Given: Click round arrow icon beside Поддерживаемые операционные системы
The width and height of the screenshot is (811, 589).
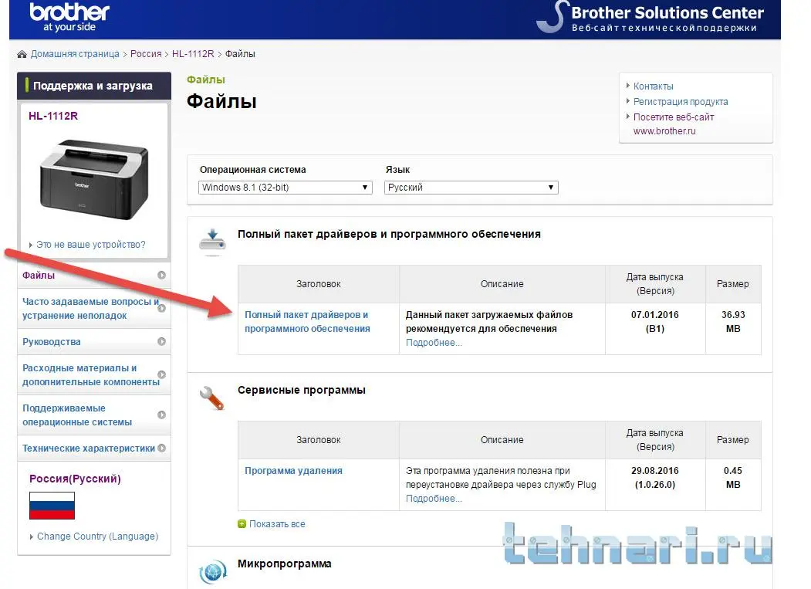Looking at the screenshot, I should coord(161,415).
